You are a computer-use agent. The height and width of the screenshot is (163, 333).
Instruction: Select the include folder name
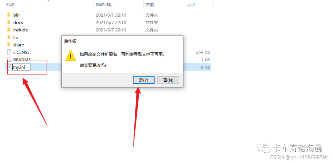20,30
